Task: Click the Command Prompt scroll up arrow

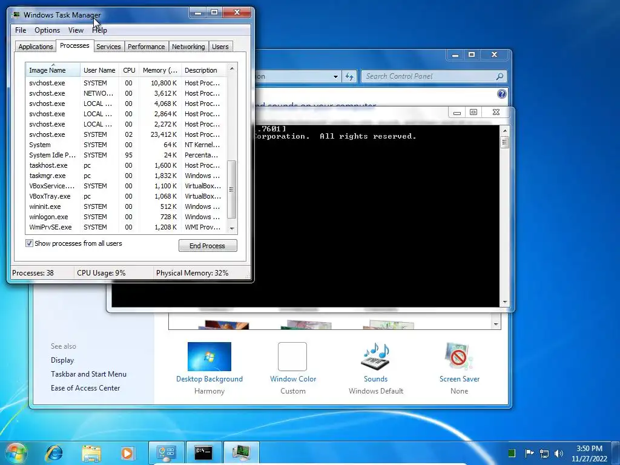Action: 504,131
